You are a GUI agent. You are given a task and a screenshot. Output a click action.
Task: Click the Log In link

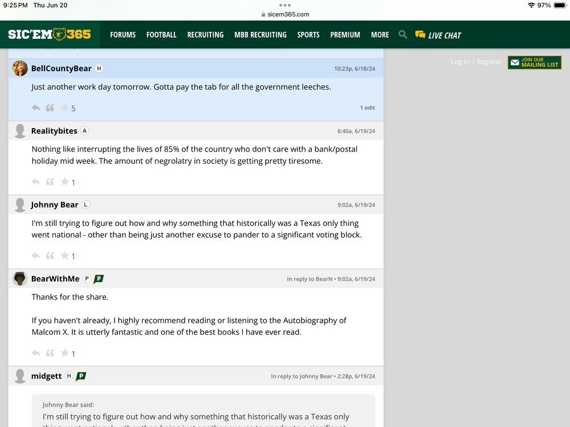tap(460, 62)
